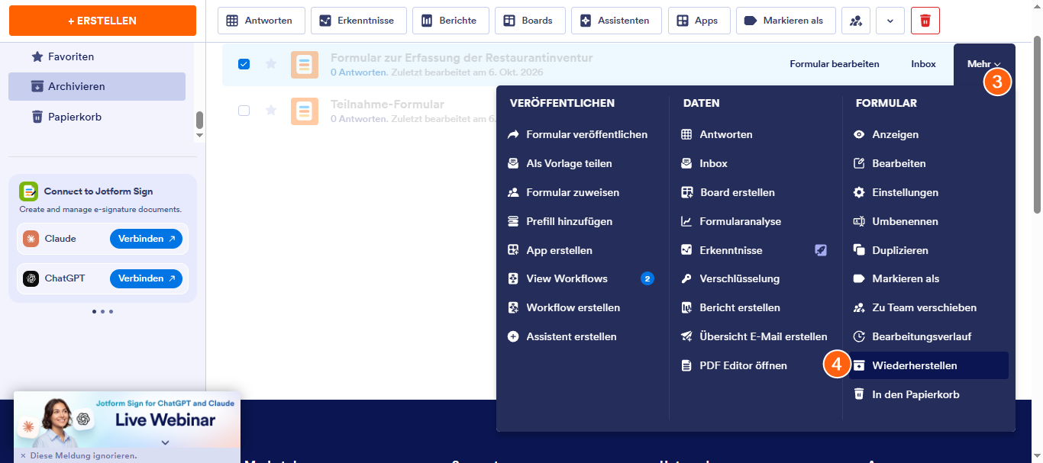Expand the toolbar chevron dropdown before the trash icon
The height and width of the screenshot is (463, 1043).
coord(890,21)
